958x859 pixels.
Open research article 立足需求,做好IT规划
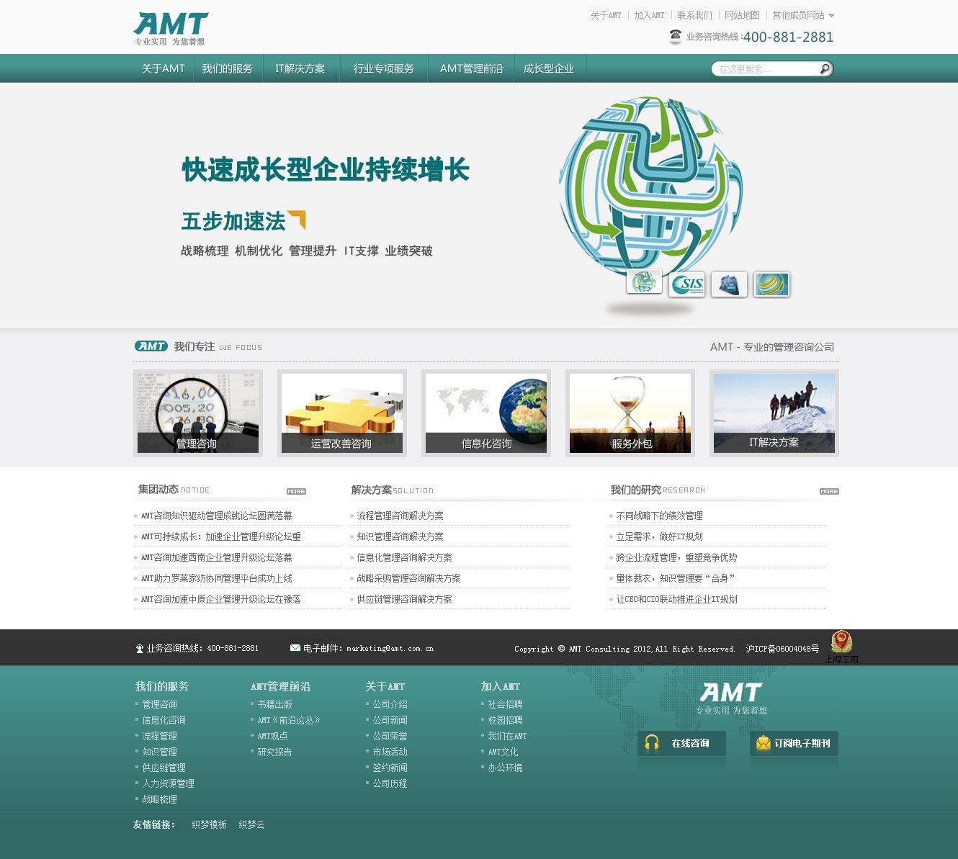coord(659,536)
